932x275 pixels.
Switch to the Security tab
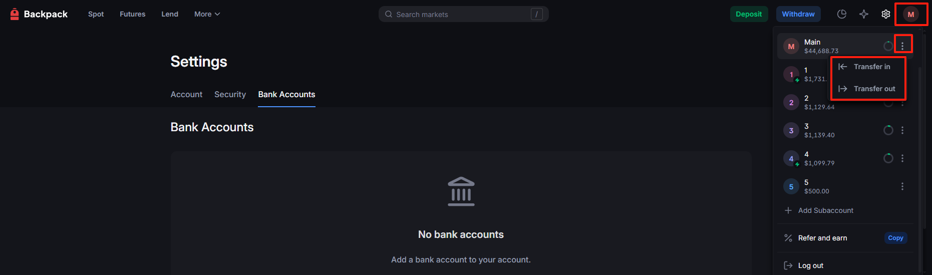(x=230, y=94)
